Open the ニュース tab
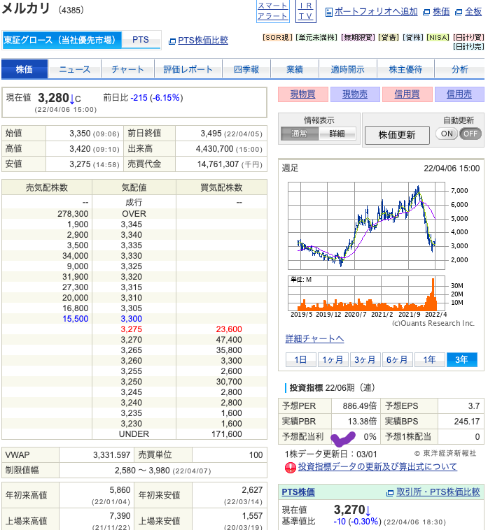Viewport: 488px width, 530px height. (75, 69)
